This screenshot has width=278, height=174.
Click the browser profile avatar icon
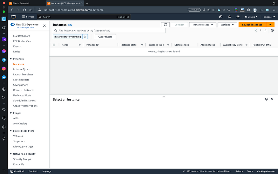[x=255, y=10]
